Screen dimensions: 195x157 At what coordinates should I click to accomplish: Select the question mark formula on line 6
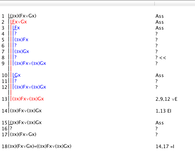click(15, 46)
